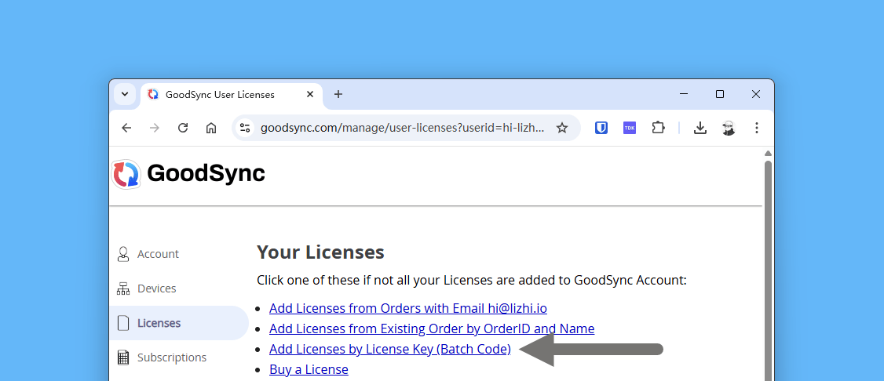884x381 pixels.
Task: Navigate back to the previous page
Action: (x=126, y=128)
